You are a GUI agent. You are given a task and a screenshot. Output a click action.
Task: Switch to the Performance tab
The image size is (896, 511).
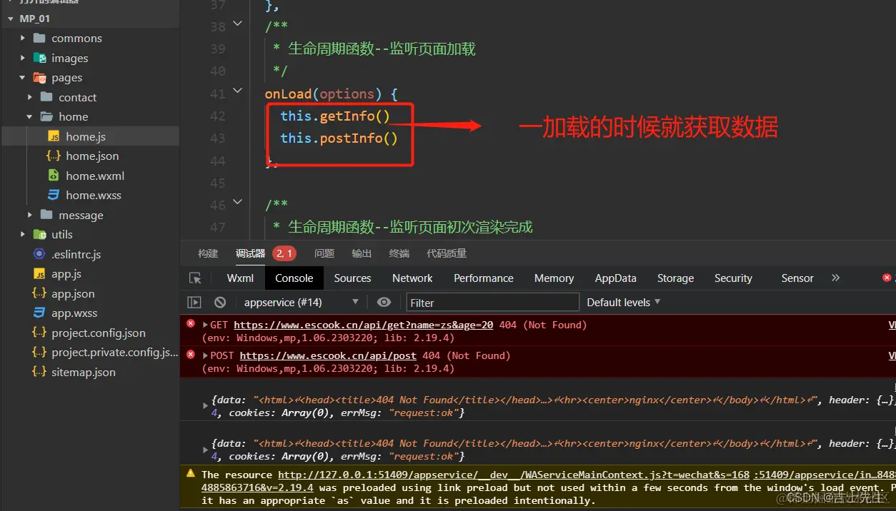484,278
